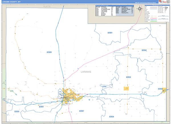Click the LARAMIE county name label
The image size is (171, 124).
coord(86,72)
